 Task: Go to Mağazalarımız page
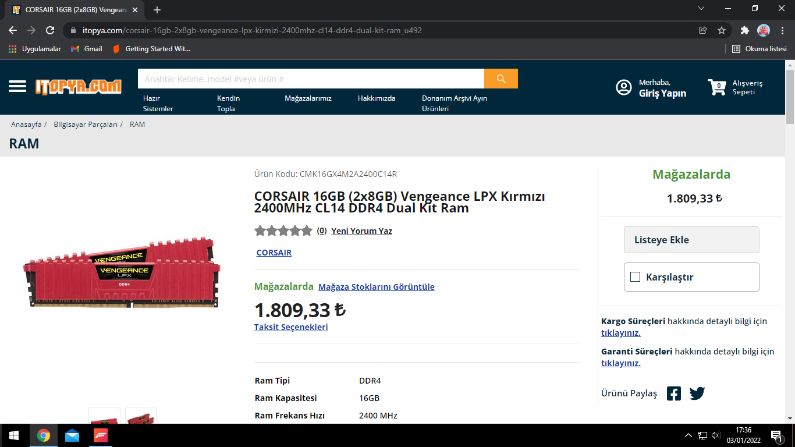(x=308, y=98)
